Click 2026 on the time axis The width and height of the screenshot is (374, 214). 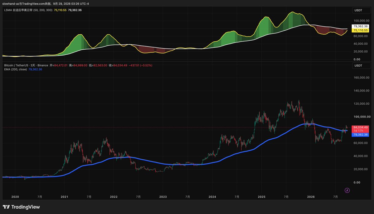(x=311, y=197)
